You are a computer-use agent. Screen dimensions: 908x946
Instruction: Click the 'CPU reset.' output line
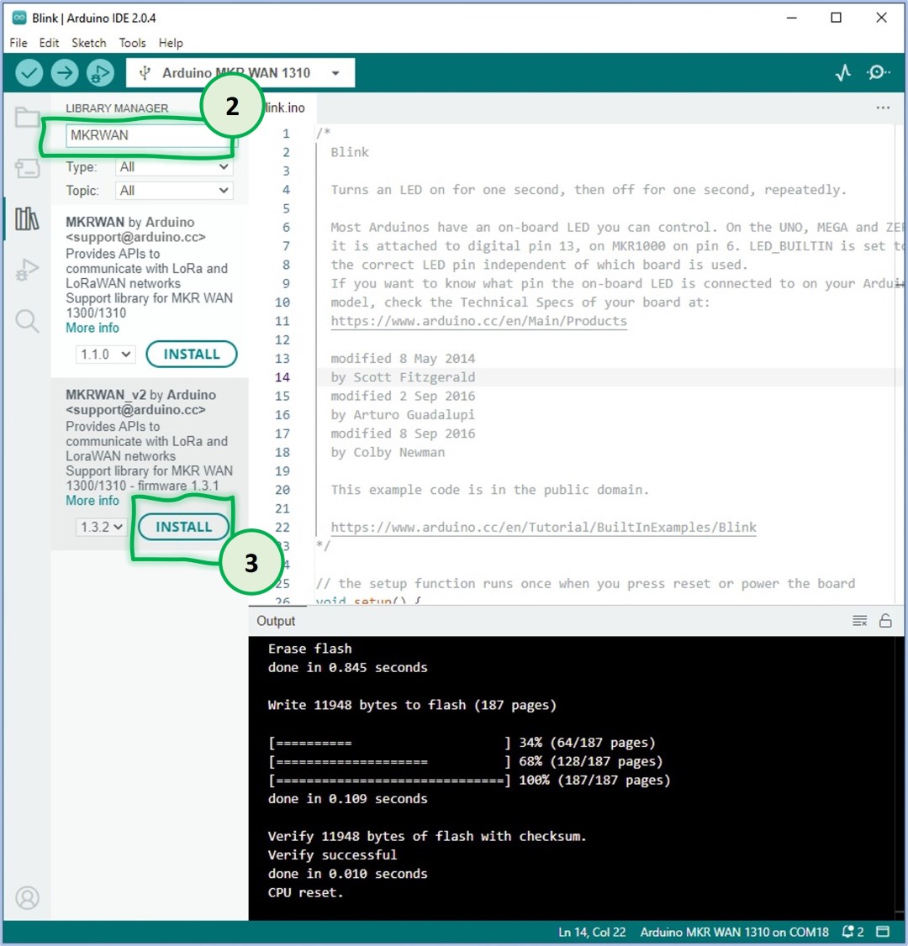305,892
